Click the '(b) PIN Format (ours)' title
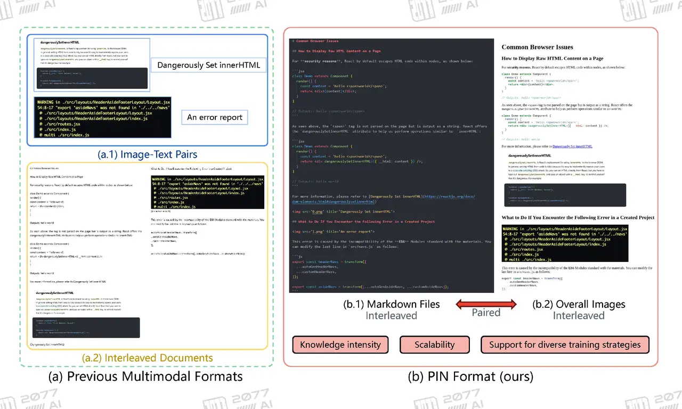682x409 pixels. 470,377
